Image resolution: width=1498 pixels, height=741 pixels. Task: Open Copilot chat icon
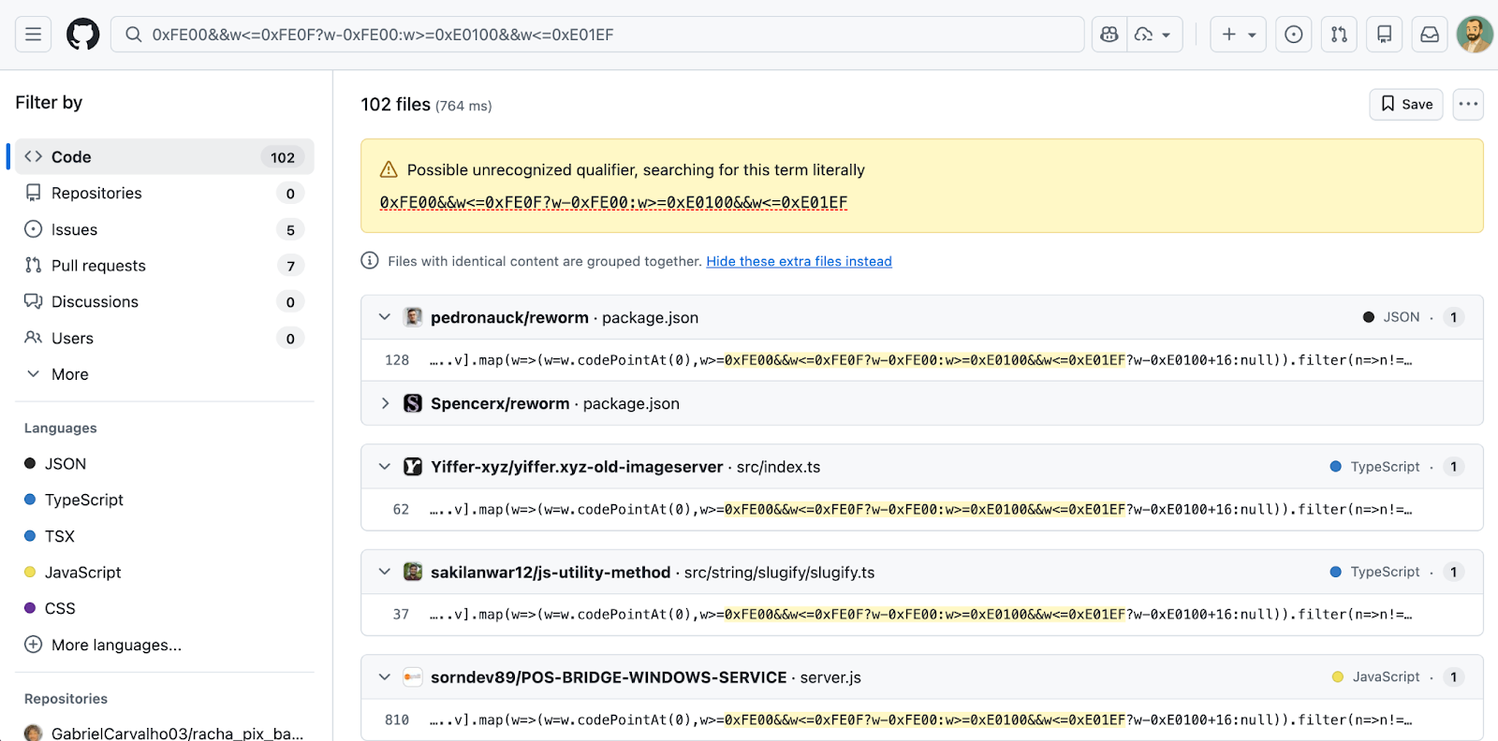tap(1109, 35)
